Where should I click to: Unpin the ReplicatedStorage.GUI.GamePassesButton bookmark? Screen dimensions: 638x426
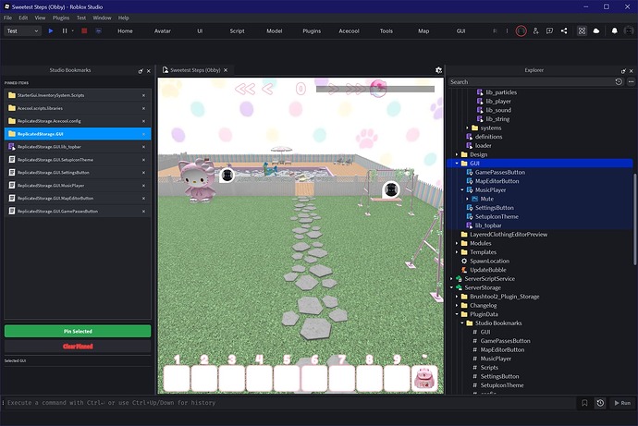coord(143,212)
